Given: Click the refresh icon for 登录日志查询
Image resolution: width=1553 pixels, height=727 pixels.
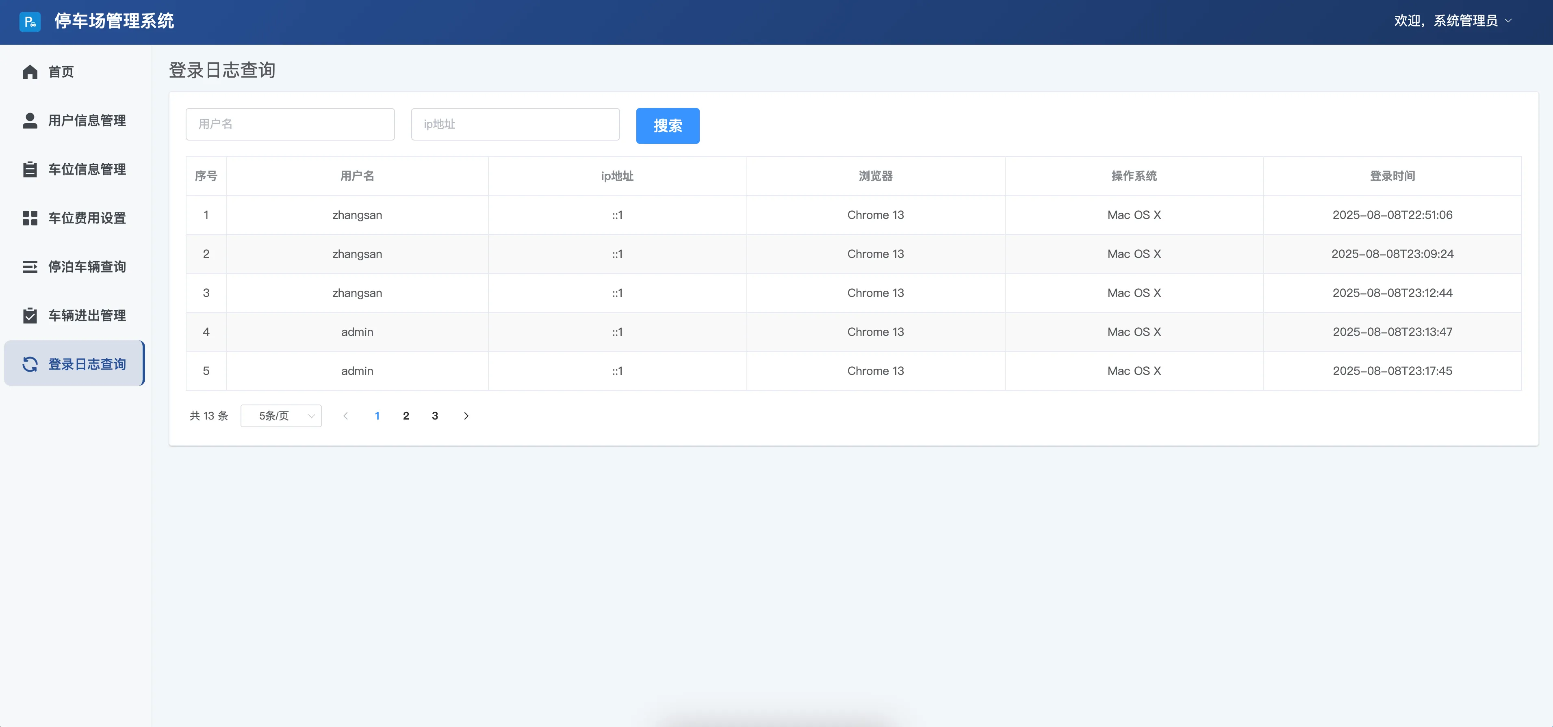Looking at the screenshot, I should (x=30, y=364).
